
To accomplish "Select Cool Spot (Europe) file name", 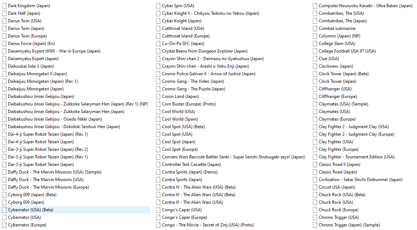I will pos(180,149).
